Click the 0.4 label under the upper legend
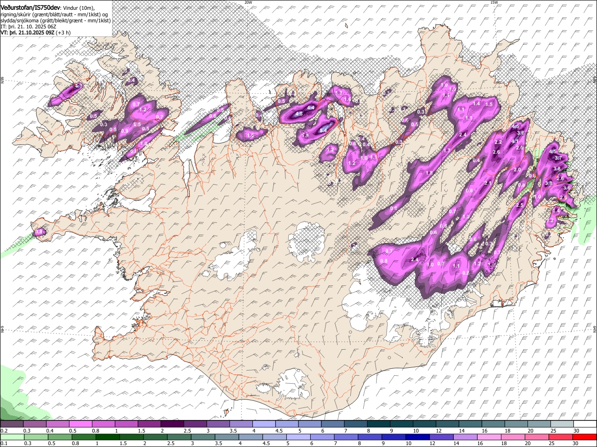The image size is (597, 447). pos(50,431)
